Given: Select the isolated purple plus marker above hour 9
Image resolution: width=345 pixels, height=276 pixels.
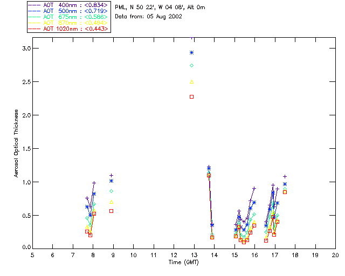Looking at the screenshot, I should pyautogui.click(x=112, y=175).
